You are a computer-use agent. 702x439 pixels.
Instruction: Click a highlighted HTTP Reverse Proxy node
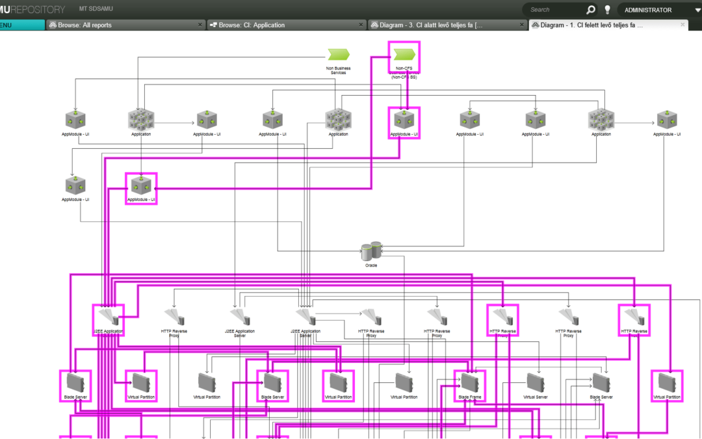coord(502,317)
